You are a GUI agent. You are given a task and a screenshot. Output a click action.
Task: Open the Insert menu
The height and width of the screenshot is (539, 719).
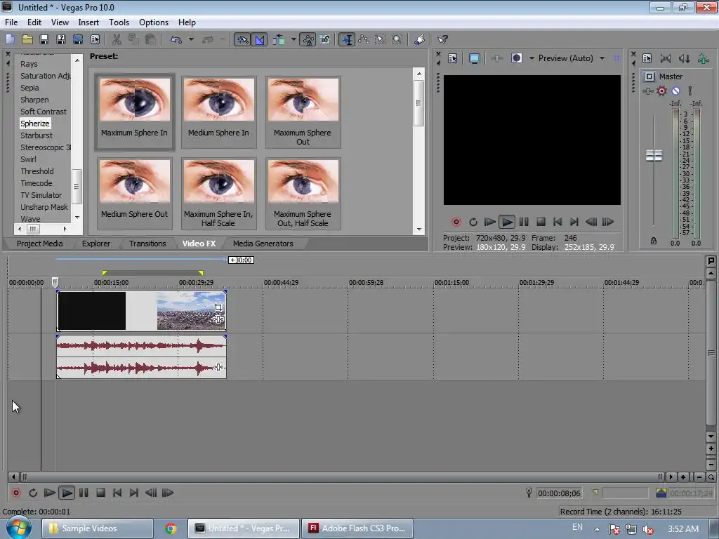88,22
